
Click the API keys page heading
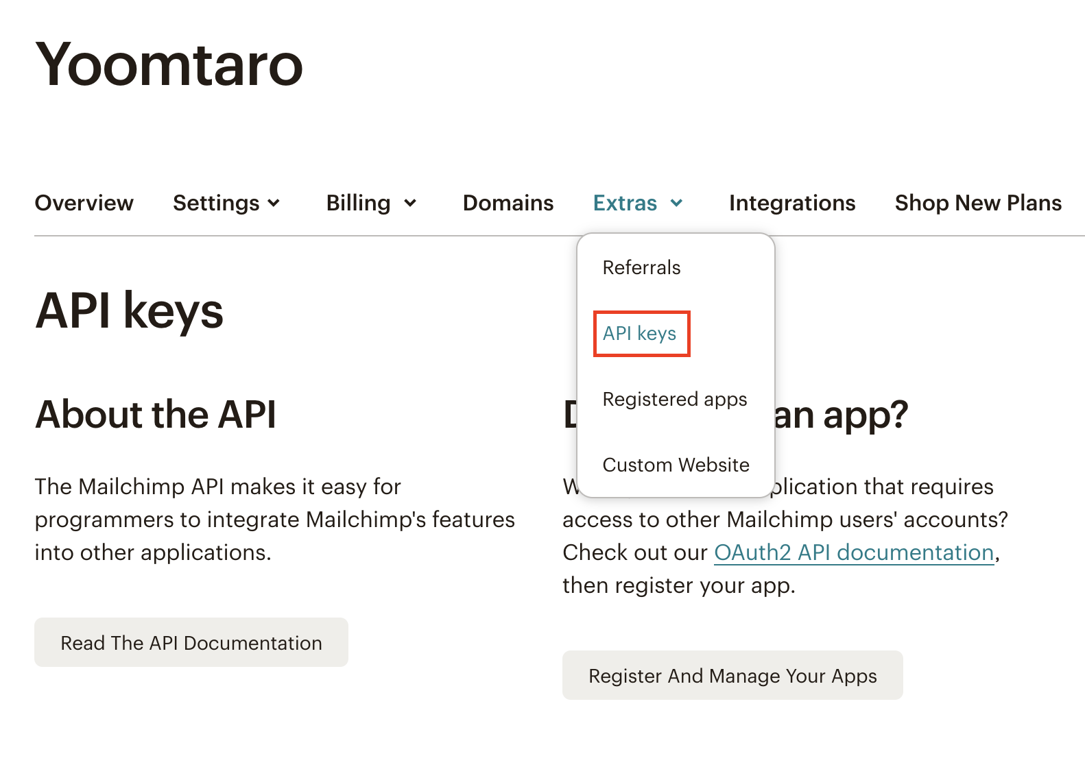click(x=129, y=311)
